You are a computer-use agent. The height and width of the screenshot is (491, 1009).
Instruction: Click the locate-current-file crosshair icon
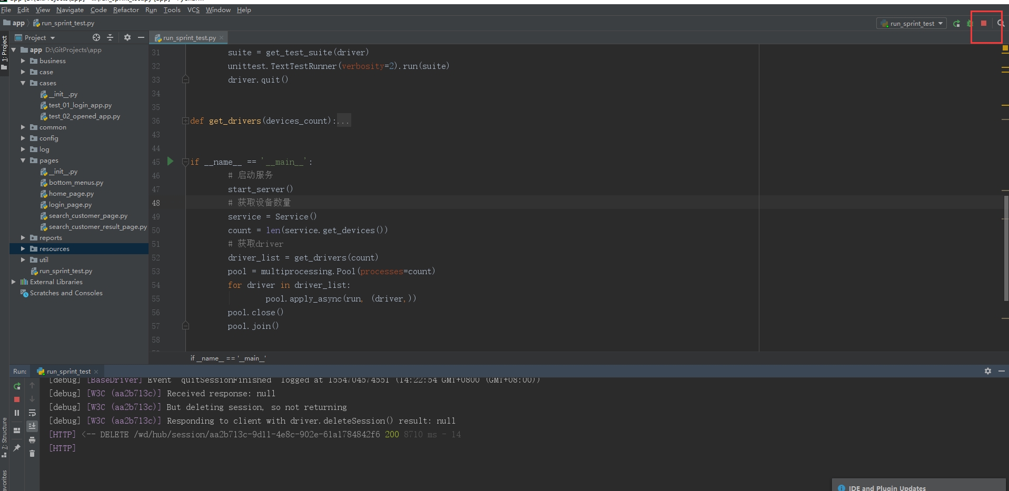click(96, 37)
